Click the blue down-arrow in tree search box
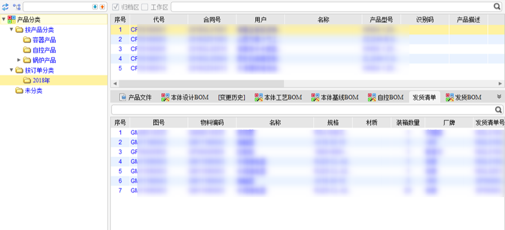This screenshot has height=230, width=505. [x=95, y=6]
